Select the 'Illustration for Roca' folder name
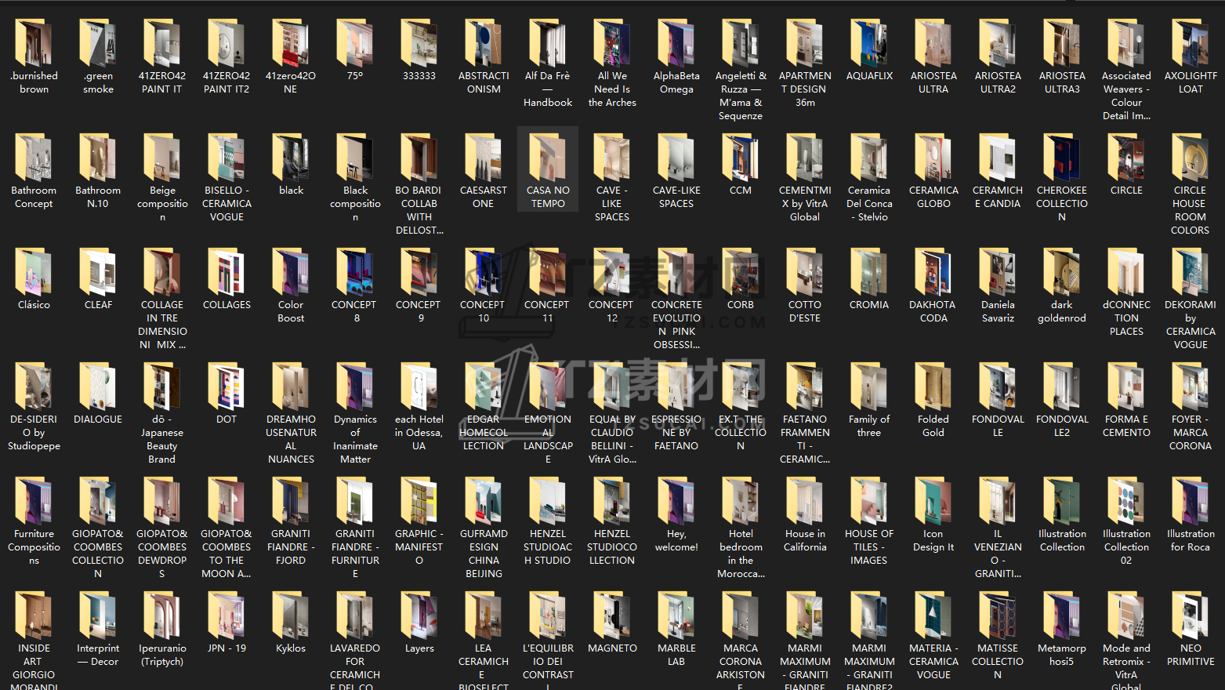 tap(1191, 540)
